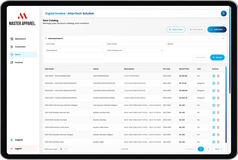Screen dimensions: 238x160
Task: Click the Item Code column header
Action: click(49, 69)
